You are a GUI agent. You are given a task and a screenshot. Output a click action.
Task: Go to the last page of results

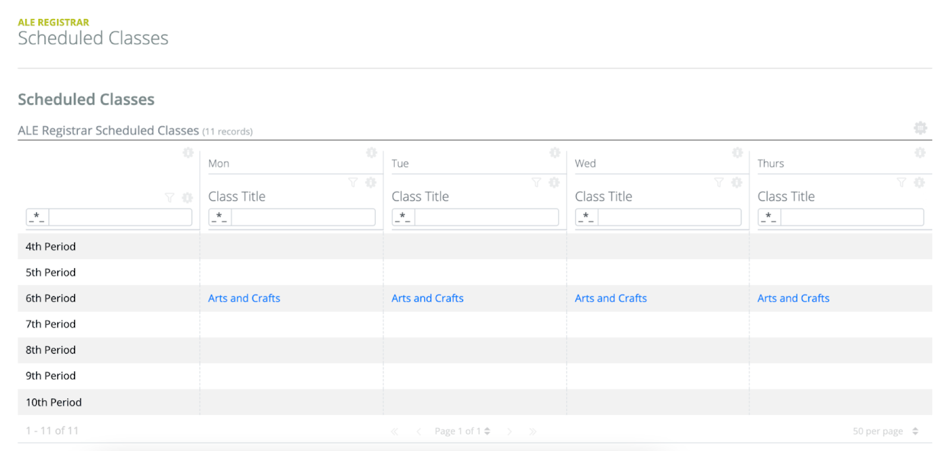pyautogui.click(x=533, y=432)
